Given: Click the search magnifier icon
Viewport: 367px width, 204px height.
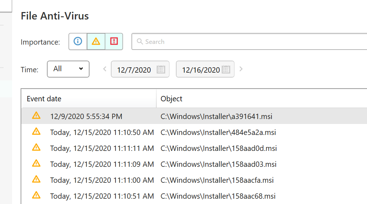Looking at the screenshot, I should click(140, 42).
